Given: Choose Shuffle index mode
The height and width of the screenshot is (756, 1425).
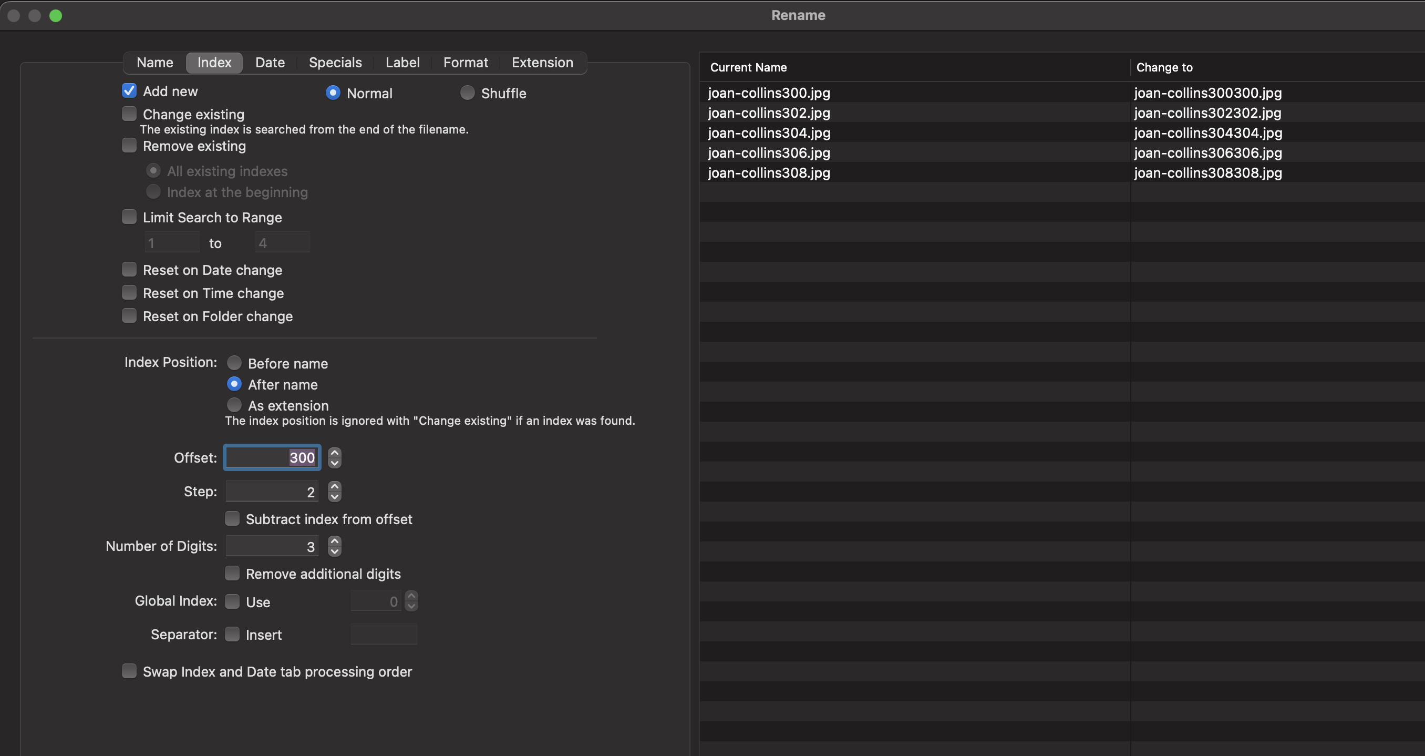Looking at the screenshot, I should point(468,93).
